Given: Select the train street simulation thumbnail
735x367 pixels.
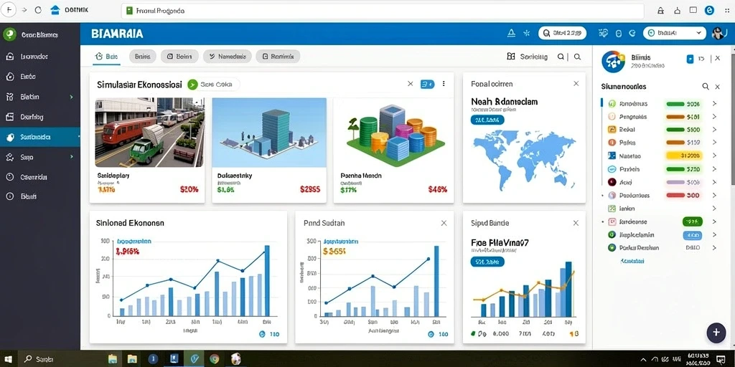Looking at the screenshot, I should [149, 133].
